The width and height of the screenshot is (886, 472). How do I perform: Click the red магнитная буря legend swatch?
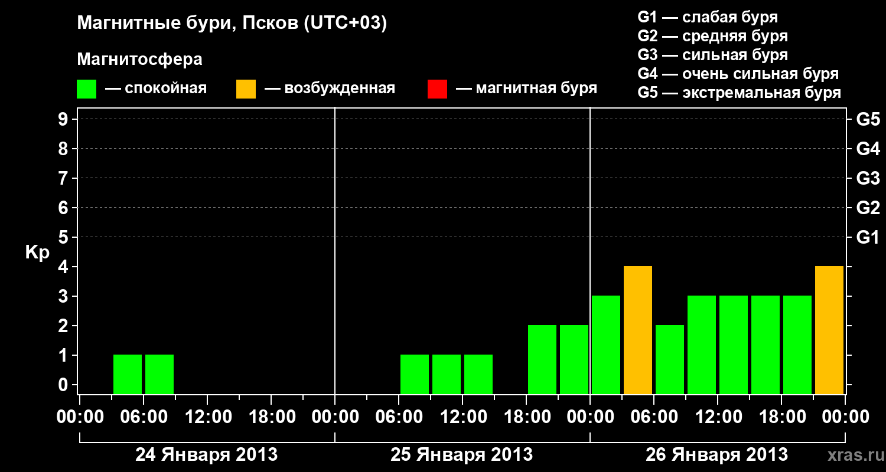(437, 89)
